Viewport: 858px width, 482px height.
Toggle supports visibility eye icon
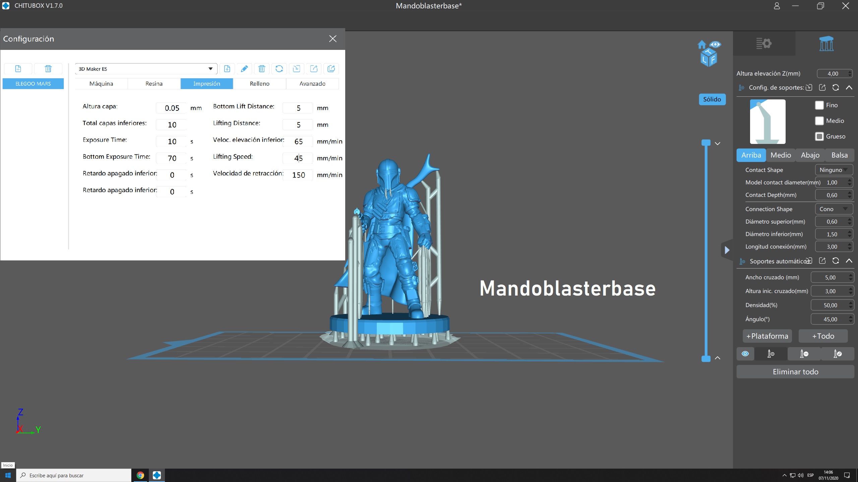(745, 354)
